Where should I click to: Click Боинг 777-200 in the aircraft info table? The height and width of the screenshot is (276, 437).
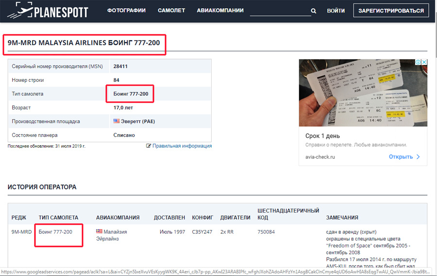(x=131, y=93)
